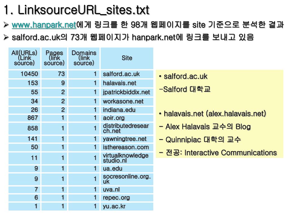Select the All(URLs) value 867
The width and height of the screenshot is (289, 217).
(x=33, y=118)
